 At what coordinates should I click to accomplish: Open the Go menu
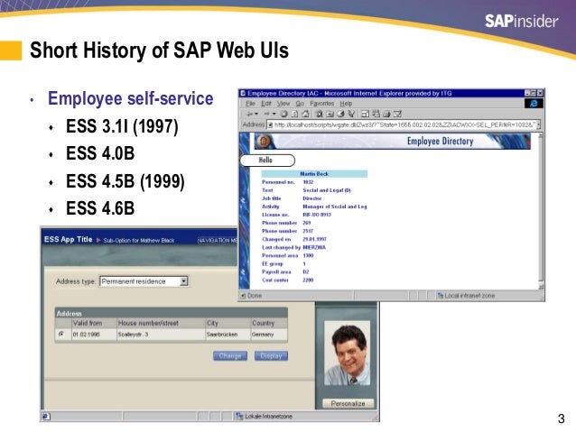pyautogui.click(x=300, y=104)
